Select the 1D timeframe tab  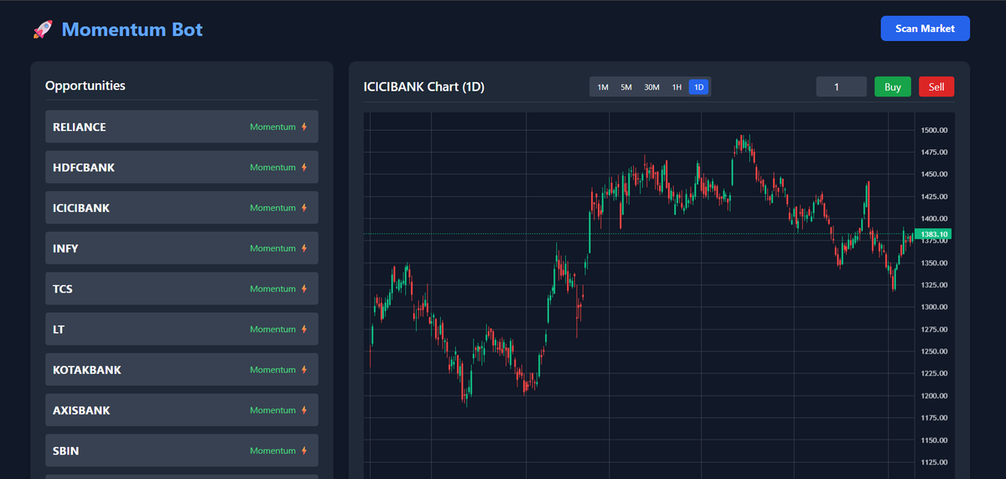(x=699, y=87)
